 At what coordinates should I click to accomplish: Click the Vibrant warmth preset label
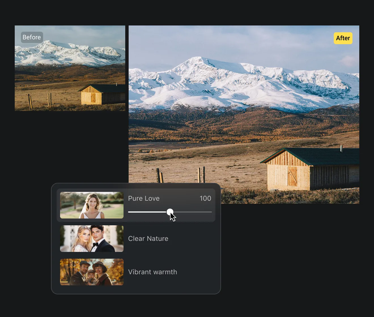pos(152,272)
